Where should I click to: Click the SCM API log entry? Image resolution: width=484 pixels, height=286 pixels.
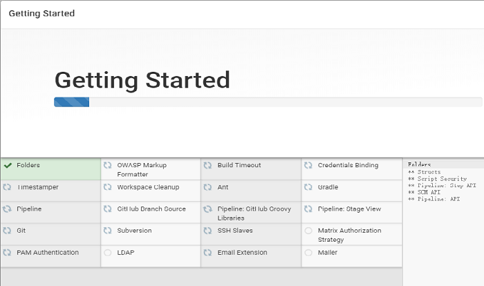[425, 192]
